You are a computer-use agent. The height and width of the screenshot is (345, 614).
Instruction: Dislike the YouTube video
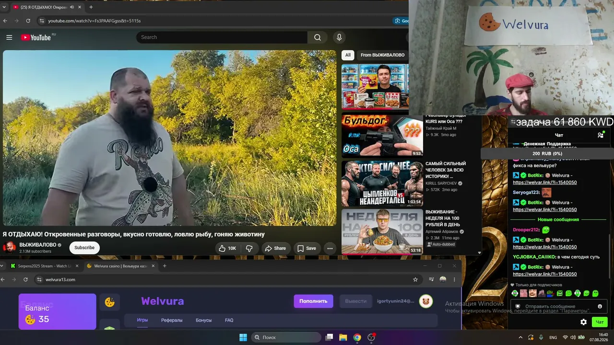coord(249,248)
